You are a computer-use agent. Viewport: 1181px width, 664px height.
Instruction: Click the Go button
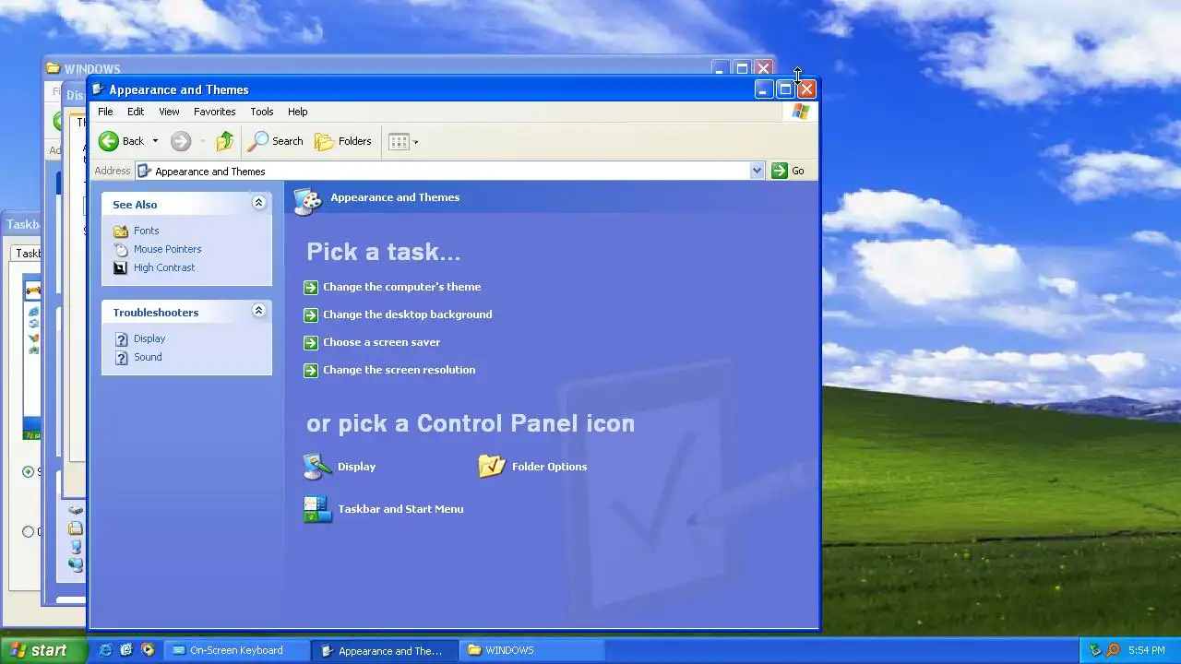click(788, 171)
